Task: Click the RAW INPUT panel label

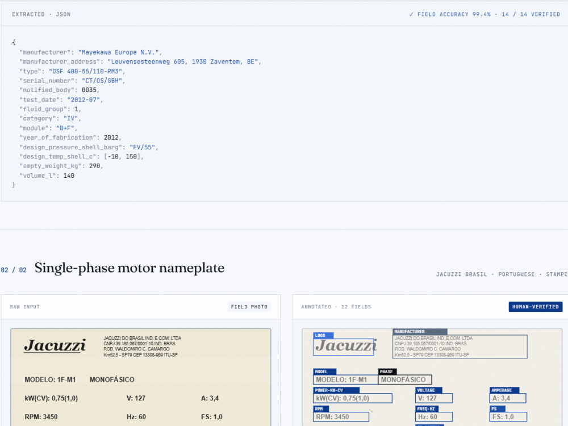Action: (x=25, y=307)
